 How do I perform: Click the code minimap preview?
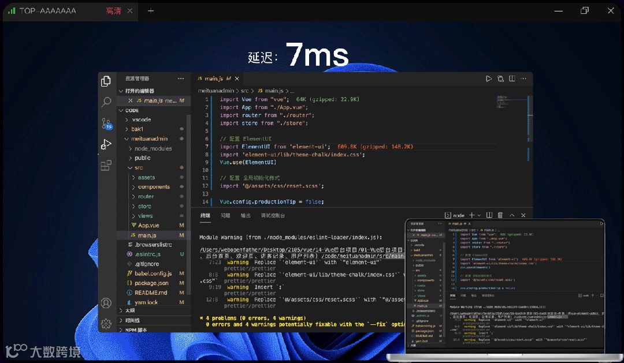[502, 102]
